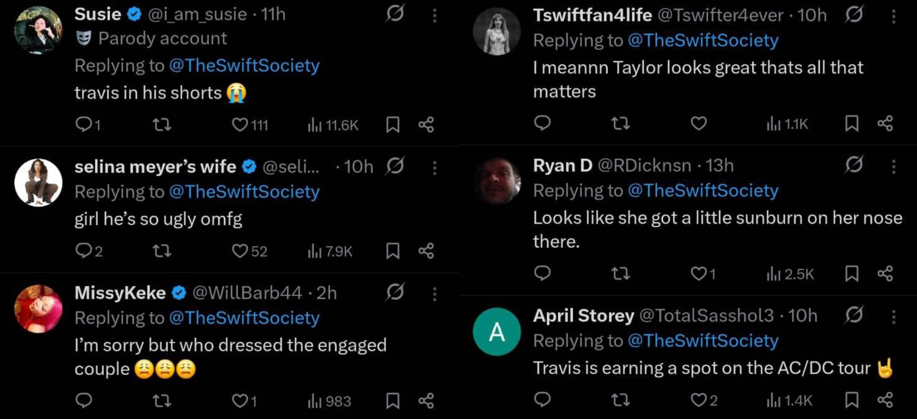
Task: Open reply box on Tswiftfan4life's tweet
Action: [542, 123]
